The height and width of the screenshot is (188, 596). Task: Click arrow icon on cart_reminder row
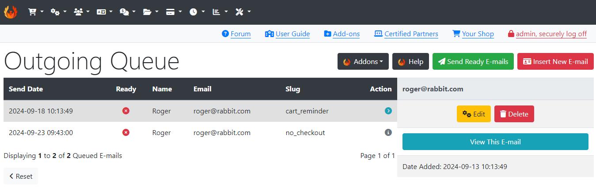tap(388, 111)
